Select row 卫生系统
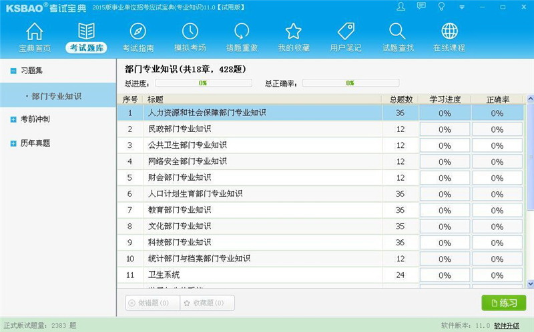The image size is (534, 332). (x=320, y=275)
